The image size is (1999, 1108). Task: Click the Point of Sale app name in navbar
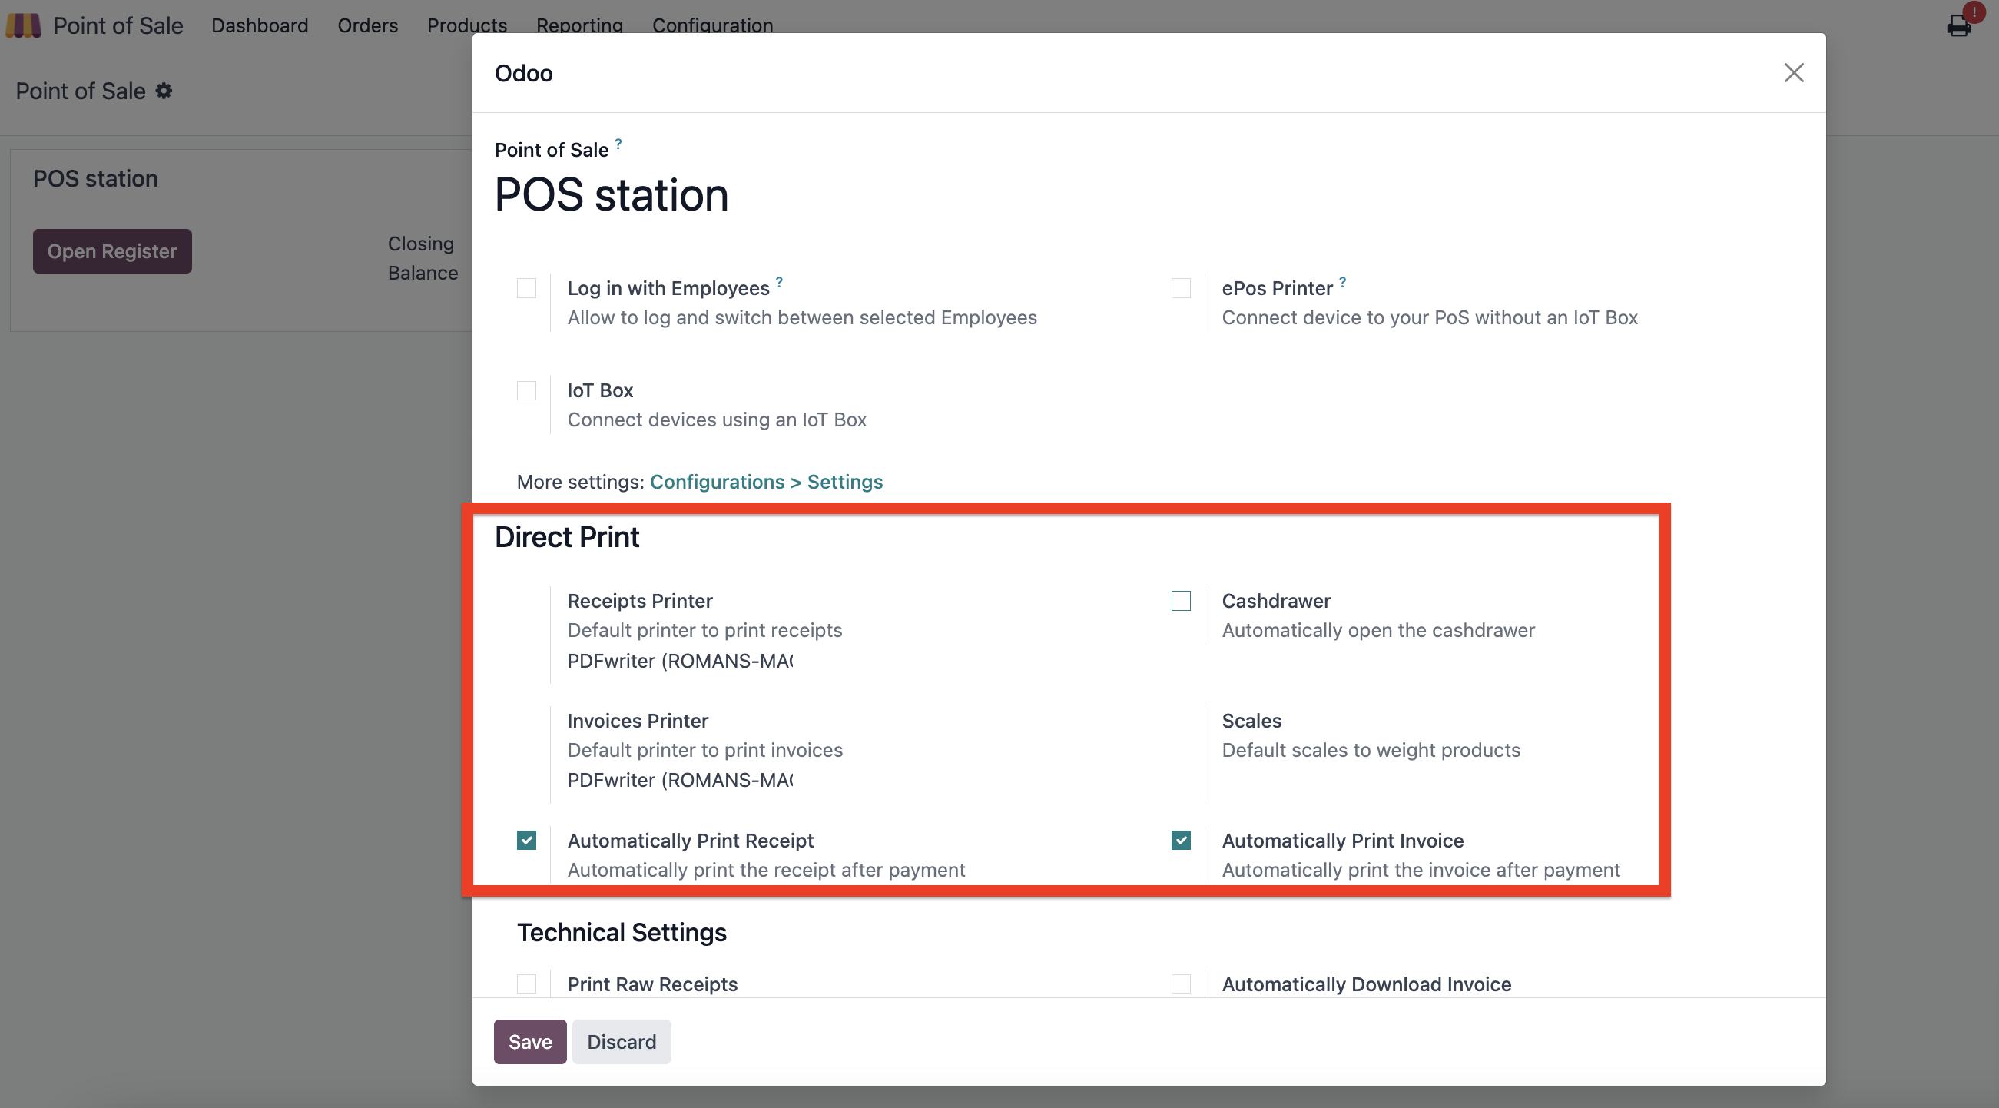coord(118,25)
